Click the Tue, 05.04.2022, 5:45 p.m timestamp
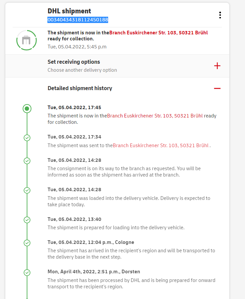Image resolution: width=245 pixels, height=299 pixels. point(77,47)
